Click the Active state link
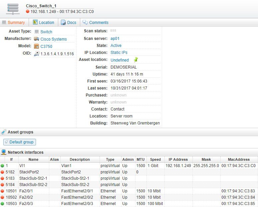Image resolution: width=258 pixels, height=207 pixels. (x=116, y=45)
